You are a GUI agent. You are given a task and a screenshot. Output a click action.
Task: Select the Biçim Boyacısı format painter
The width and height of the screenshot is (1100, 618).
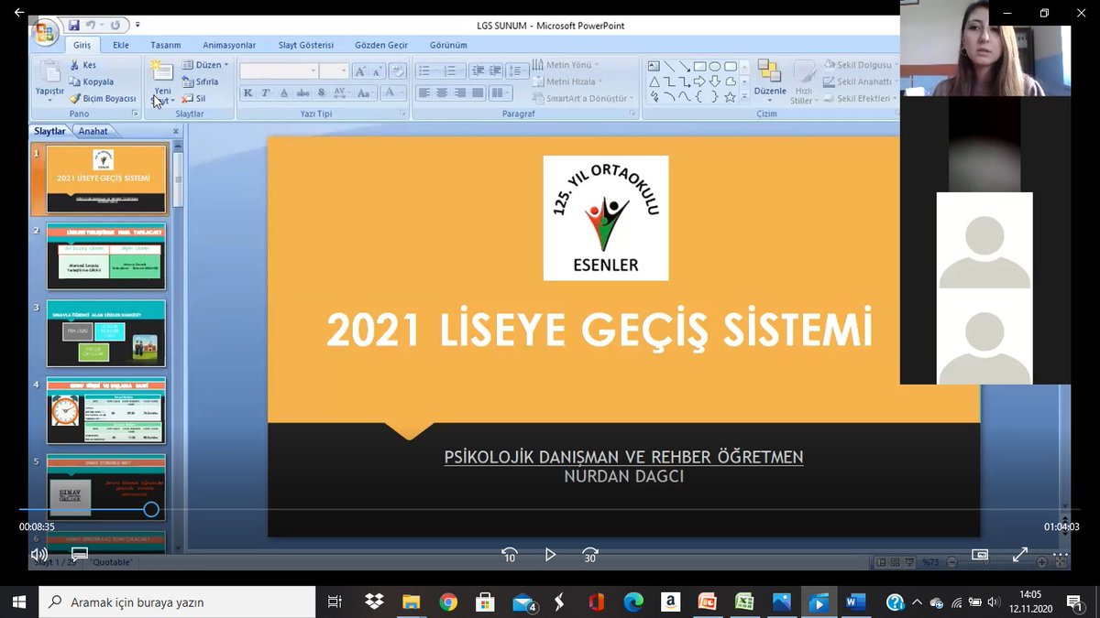(x=103, y=98)
